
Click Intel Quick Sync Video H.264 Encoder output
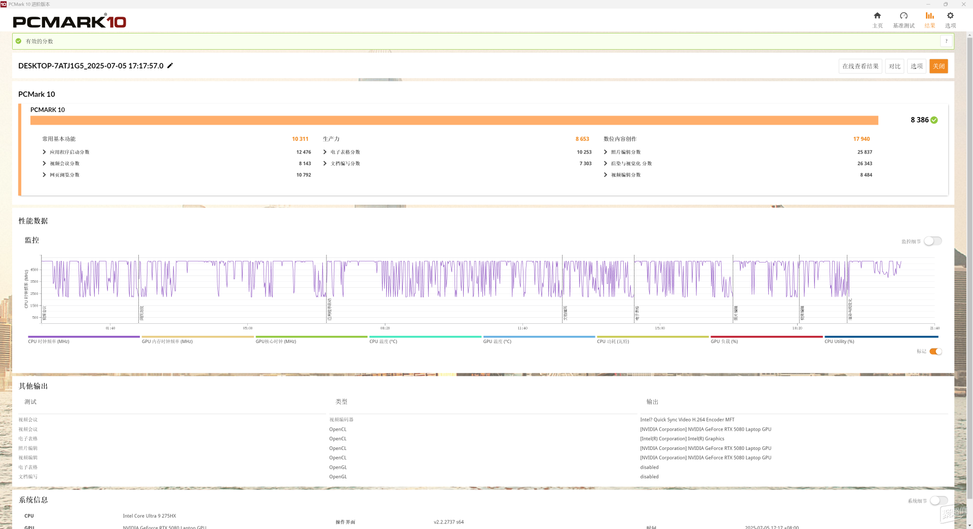(x=687, y=420)
